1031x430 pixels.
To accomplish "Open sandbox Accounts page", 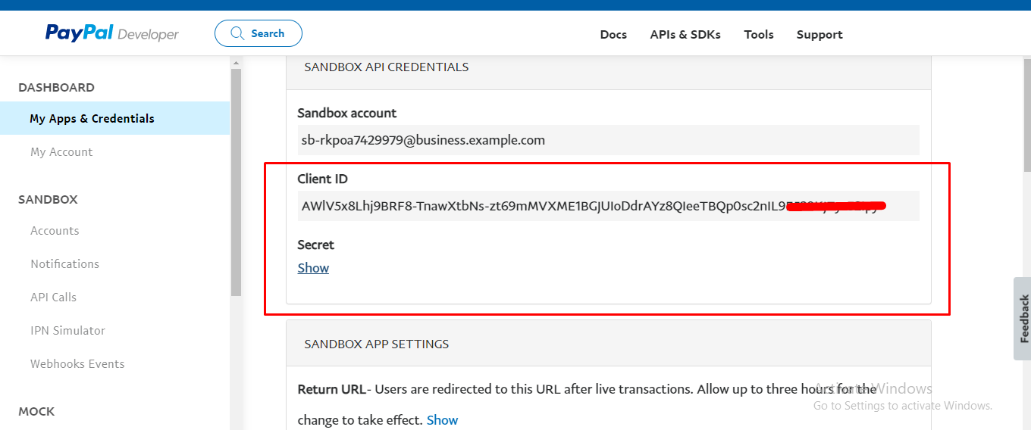I will 55,230.
